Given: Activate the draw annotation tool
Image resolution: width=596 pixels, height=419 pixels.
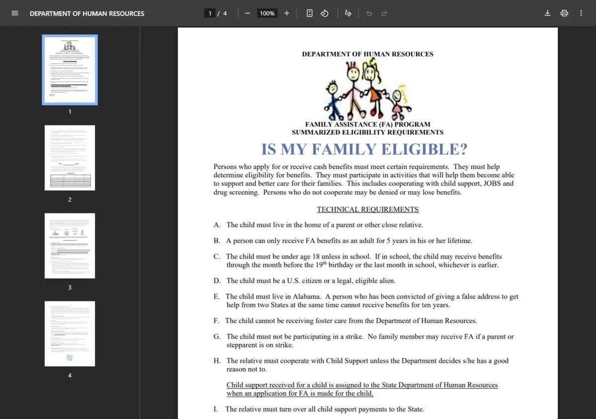Looking at the screenshot, I should [348, 13].
